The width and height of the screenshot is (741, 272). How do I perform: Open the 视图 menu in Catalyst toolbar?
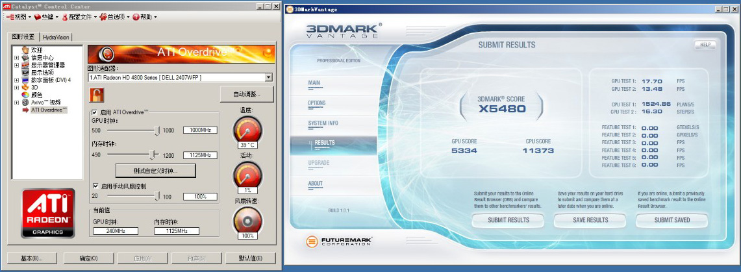point(18,17)
